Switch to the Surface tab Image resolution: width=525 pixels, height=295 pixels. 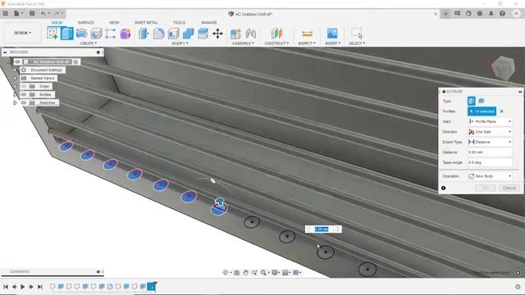tap(85, 22)
